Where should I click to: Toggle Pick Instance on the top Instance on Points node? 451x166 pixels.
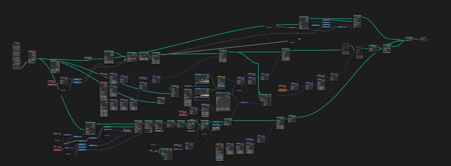coord(354,23)
